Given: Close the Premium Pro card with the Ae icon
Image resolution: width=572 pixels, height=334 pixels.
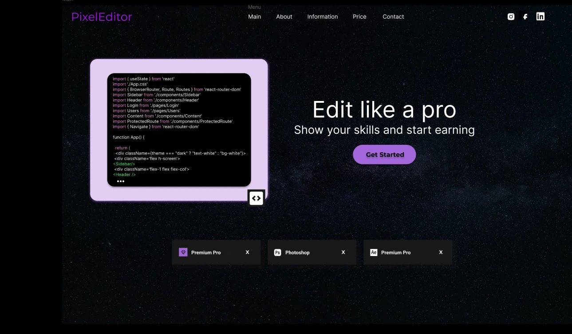Looking at the screenshot, I should tap(441, 252).
